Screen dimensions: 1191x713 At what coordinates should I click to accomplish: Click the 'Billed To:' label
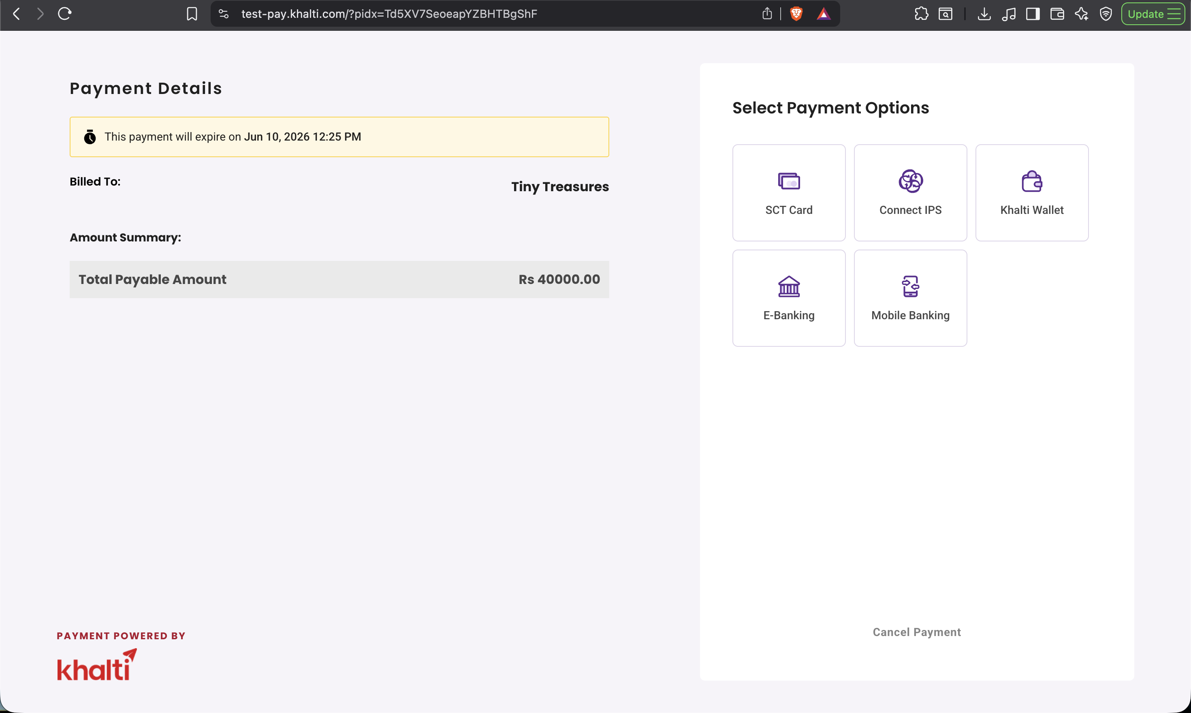[x=95, y=181]
